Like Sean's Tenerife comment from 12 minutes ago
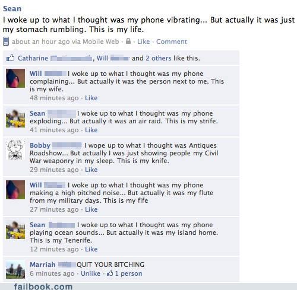 [x=91, y=249]
